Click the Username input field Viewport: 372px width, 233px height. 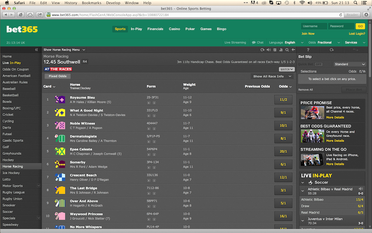(314, 26)
